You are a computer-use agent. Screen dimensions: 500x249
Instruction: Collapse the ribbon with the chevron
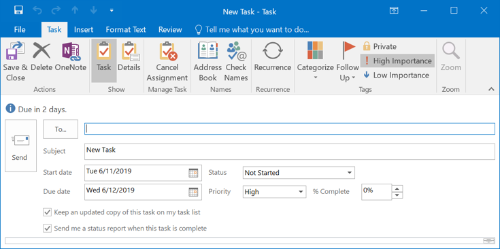click(x=491, y=90)
